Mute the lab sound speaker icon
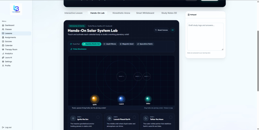This screenshot has height=130, width=259. tap(173, 30)
